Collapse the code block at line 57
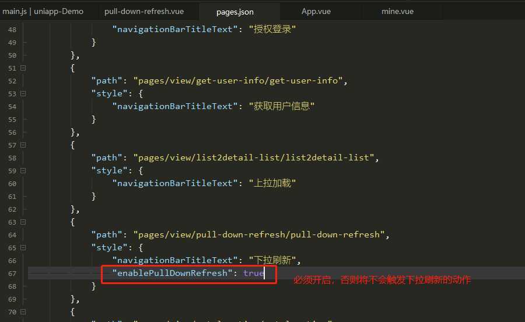 click(23, 145)
